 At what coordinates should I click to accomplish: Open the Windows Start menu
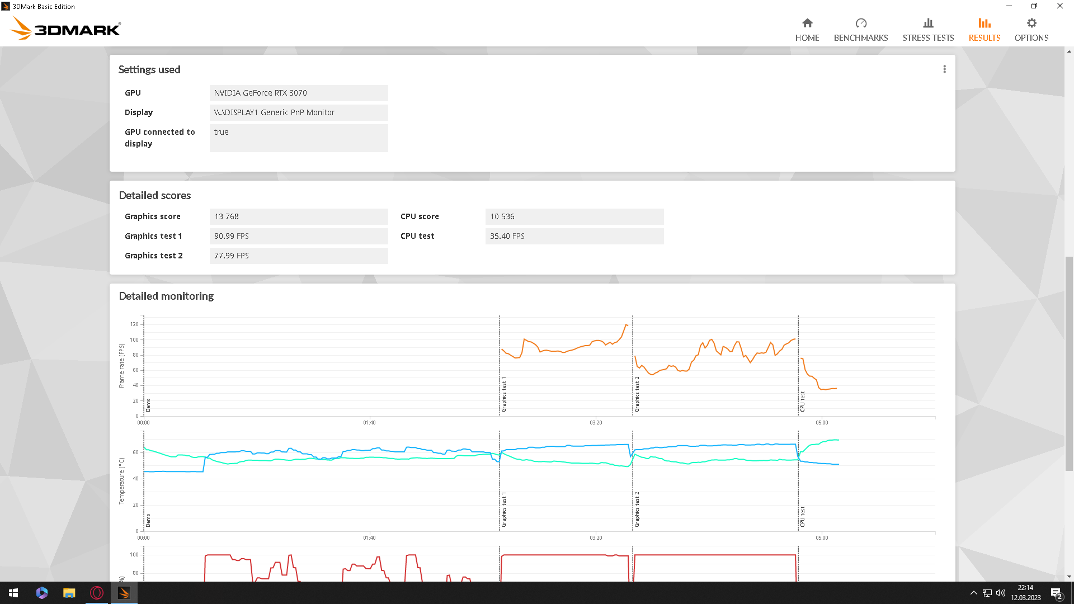tap(13, 593)
